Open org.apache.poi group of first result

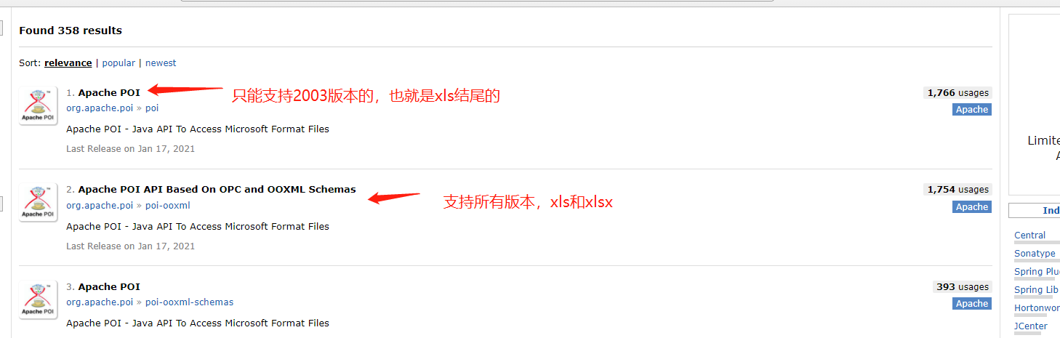point(100,108)
